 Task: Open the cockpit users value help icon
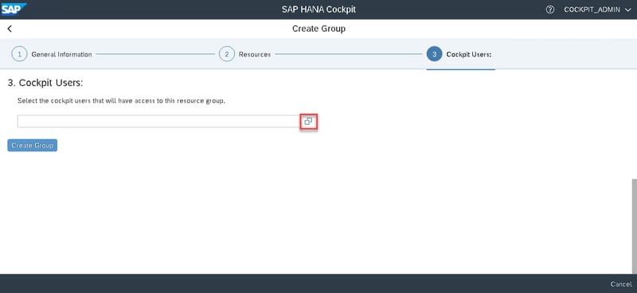(308, 121)
